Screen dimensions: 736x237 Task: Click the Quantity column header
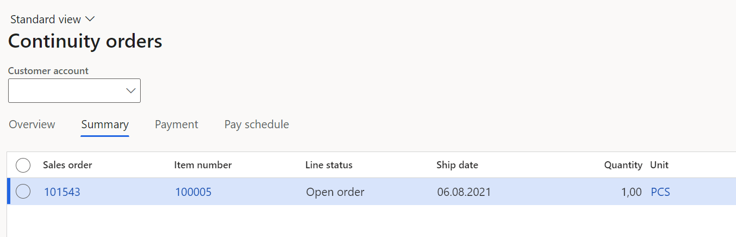623,165
